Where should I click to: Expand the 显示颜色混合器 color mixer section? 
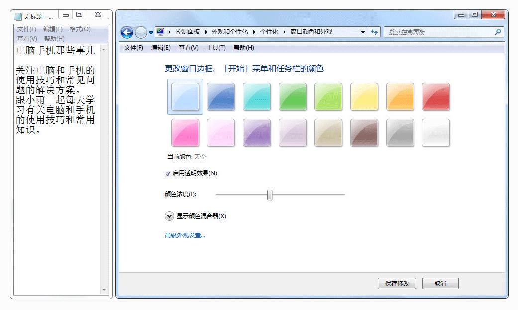168,216
